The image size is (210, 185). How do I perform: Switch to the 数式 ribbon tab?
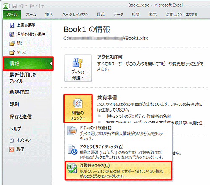click(x=100, y=15)
